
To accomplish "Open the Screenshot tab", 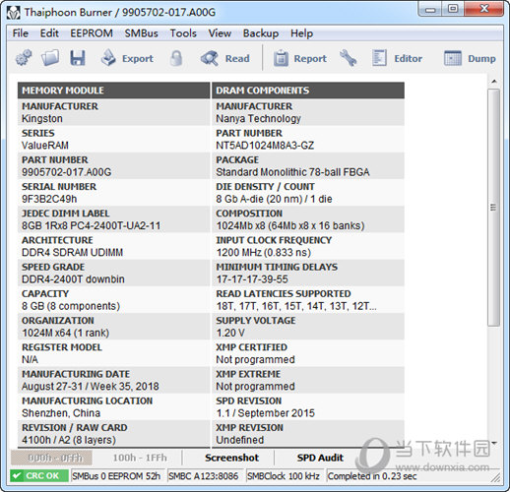I will [x=231, y=458].
